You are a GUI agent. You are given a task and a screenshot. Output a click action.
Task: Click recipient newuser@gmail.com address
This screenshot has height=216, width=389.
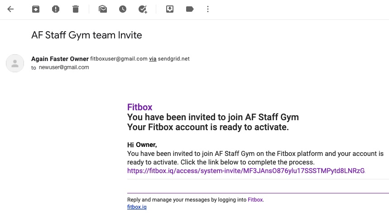[x=64, y=67]
